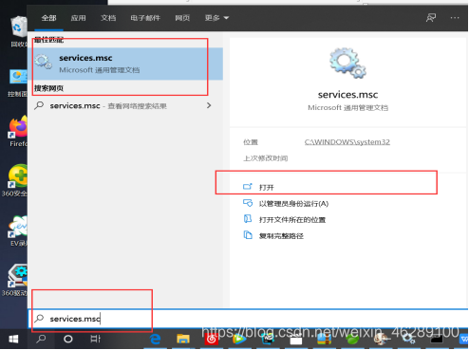The height and width of the screenshot is (350, 469).
Task: Open the Recycle Bin desktop icon
Action: [19, 31]
